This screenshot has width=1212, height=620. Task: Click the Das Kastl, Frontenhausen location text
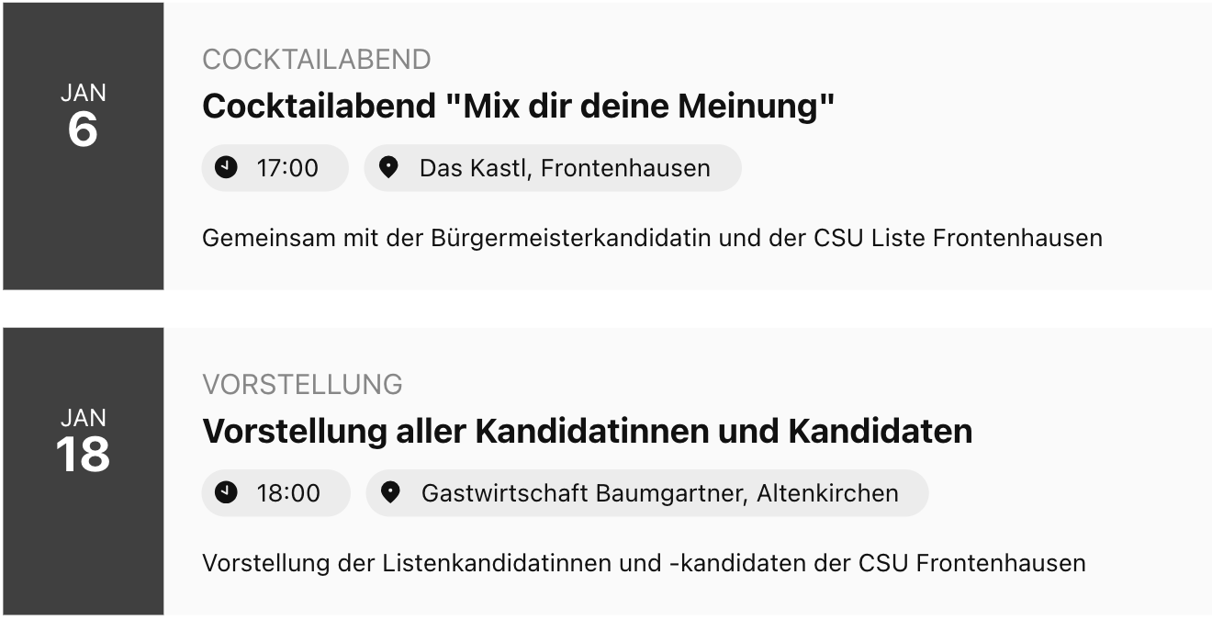(x=565, y=168)
